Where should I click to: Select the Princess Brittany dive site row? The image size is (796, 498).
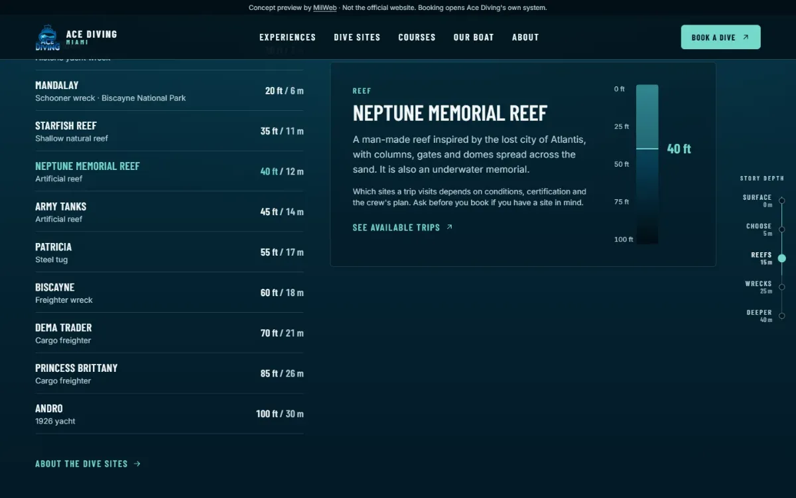(169, 374)
